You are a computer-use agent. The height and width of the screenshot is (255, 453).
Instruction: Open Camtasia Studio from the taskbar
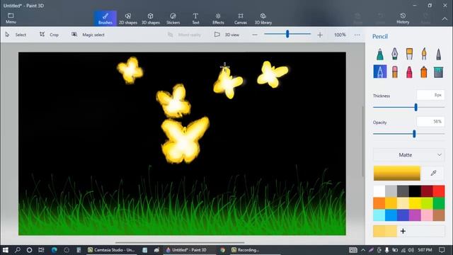tap(111, 250)
